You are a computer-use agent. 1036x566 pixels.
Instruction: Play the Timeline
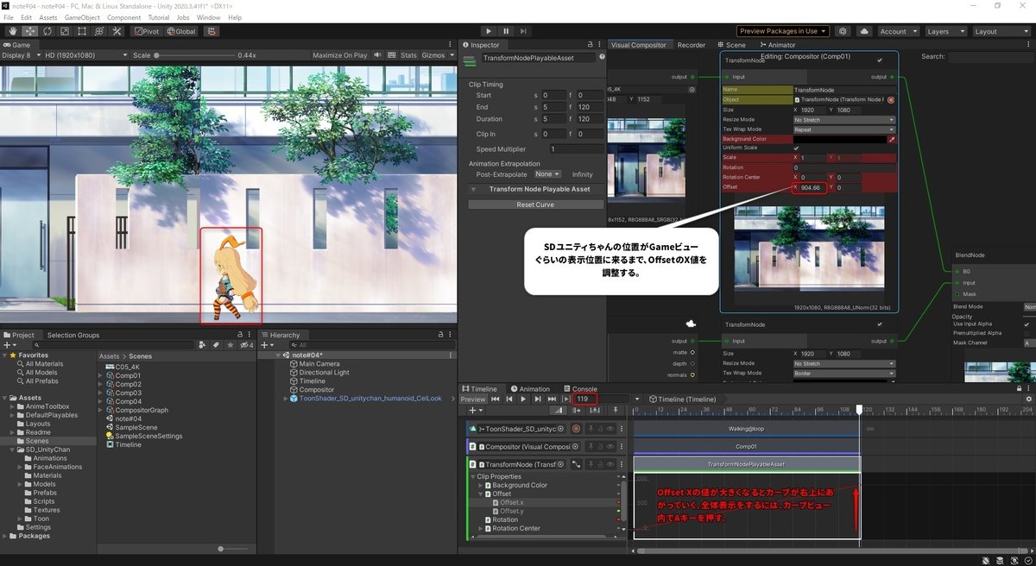coord(523,399)
